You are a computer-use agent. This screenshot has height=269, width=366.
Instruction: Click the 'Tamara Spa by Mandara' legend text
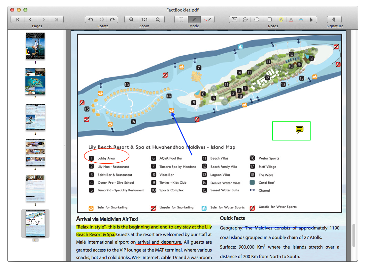(178, 167)
